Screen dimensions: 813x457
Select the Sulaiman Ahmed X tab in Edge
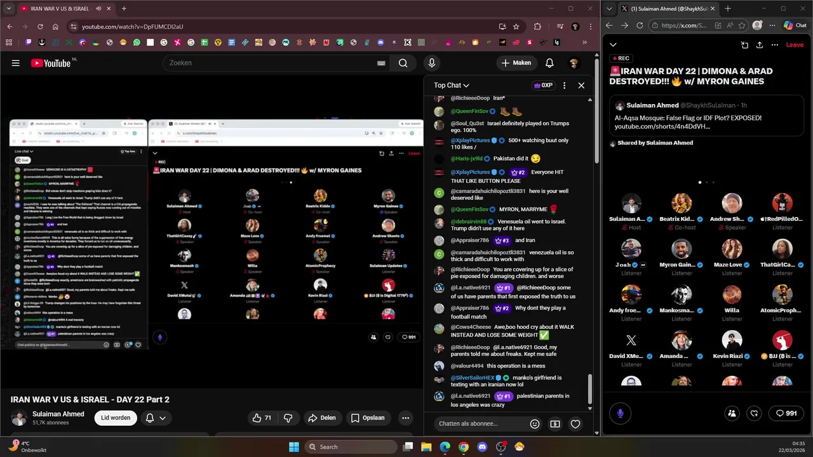pyautogui.click(x=668, y=9)
